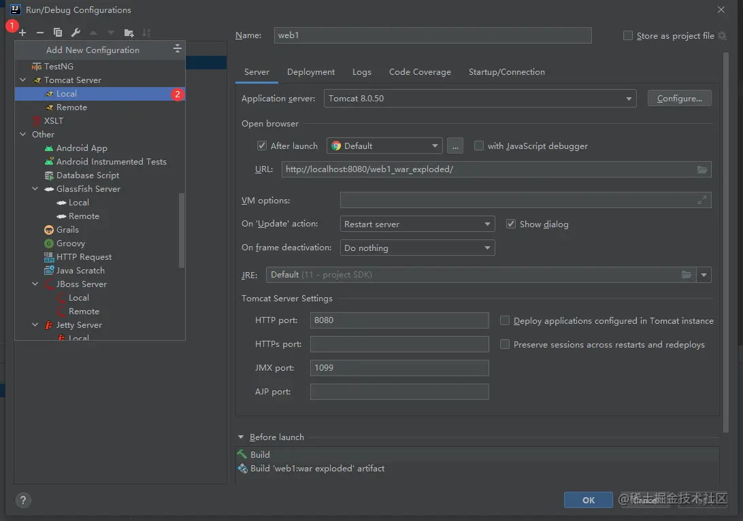Image resolution: width=743 pixels, height=521 pixels.
Task: Enable with JavaScript debugger checkbox
Action: 479,146
